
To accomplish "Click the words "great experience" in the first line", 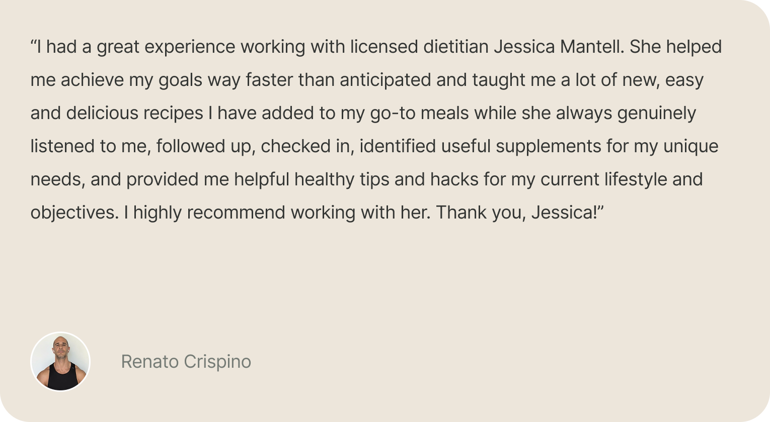I will (166, 47).
